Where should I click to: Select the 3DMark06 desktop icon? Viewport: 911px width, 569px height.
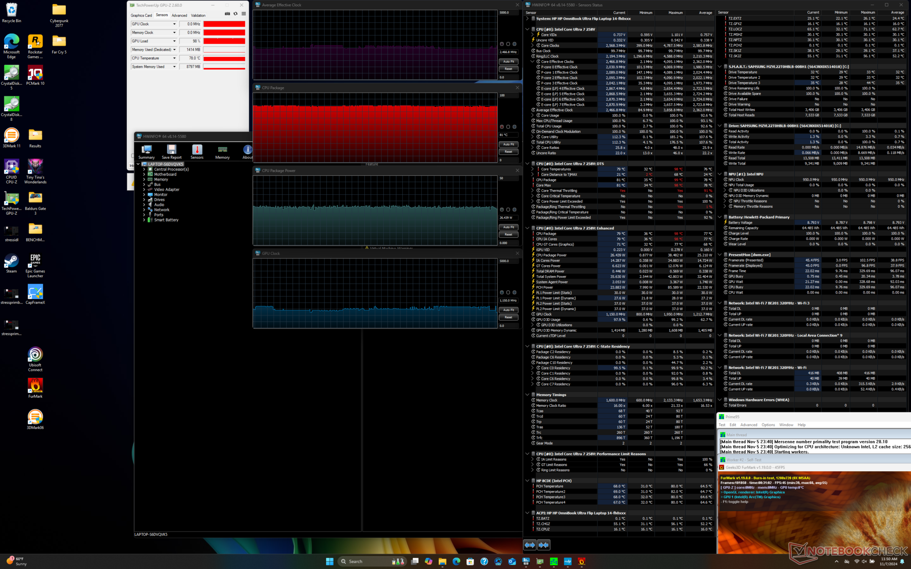[x=35, y=420]
